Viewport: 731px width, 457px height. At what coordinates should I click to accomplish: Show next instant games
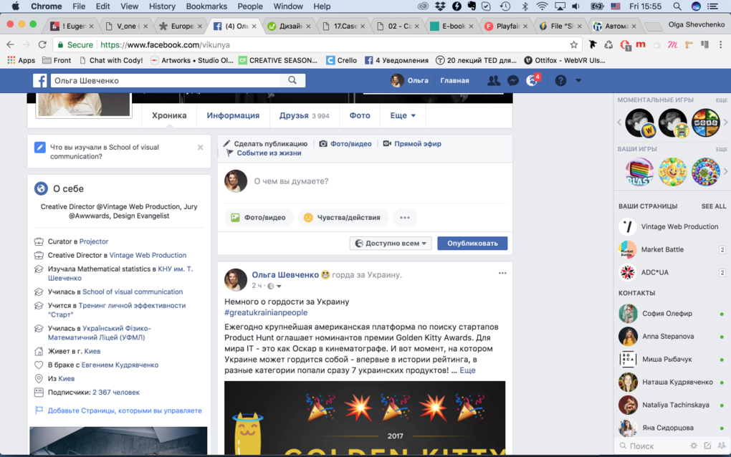coord(725,122)
